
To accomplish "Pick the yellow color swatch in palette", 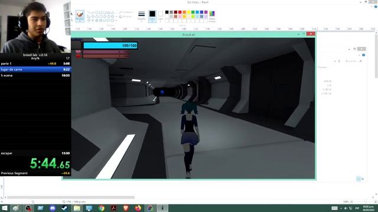I will pos(188,12).
